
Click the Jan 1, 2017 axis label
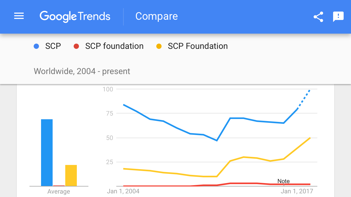pyautogui.click(x=297, y=191)
